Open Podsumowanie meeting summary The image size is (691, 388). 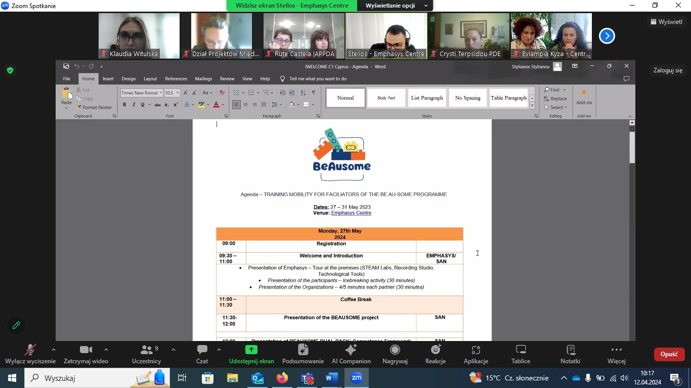303,355
